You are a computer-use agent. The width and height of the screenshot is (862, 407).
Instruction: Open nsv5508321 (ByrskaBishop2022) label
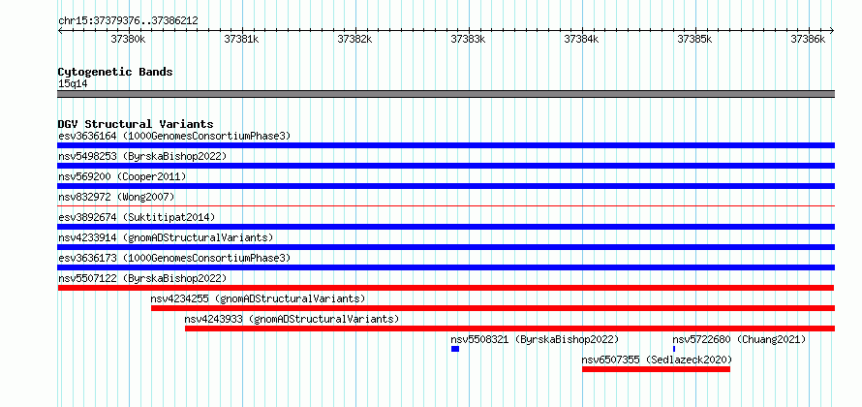tap(535, 339)
